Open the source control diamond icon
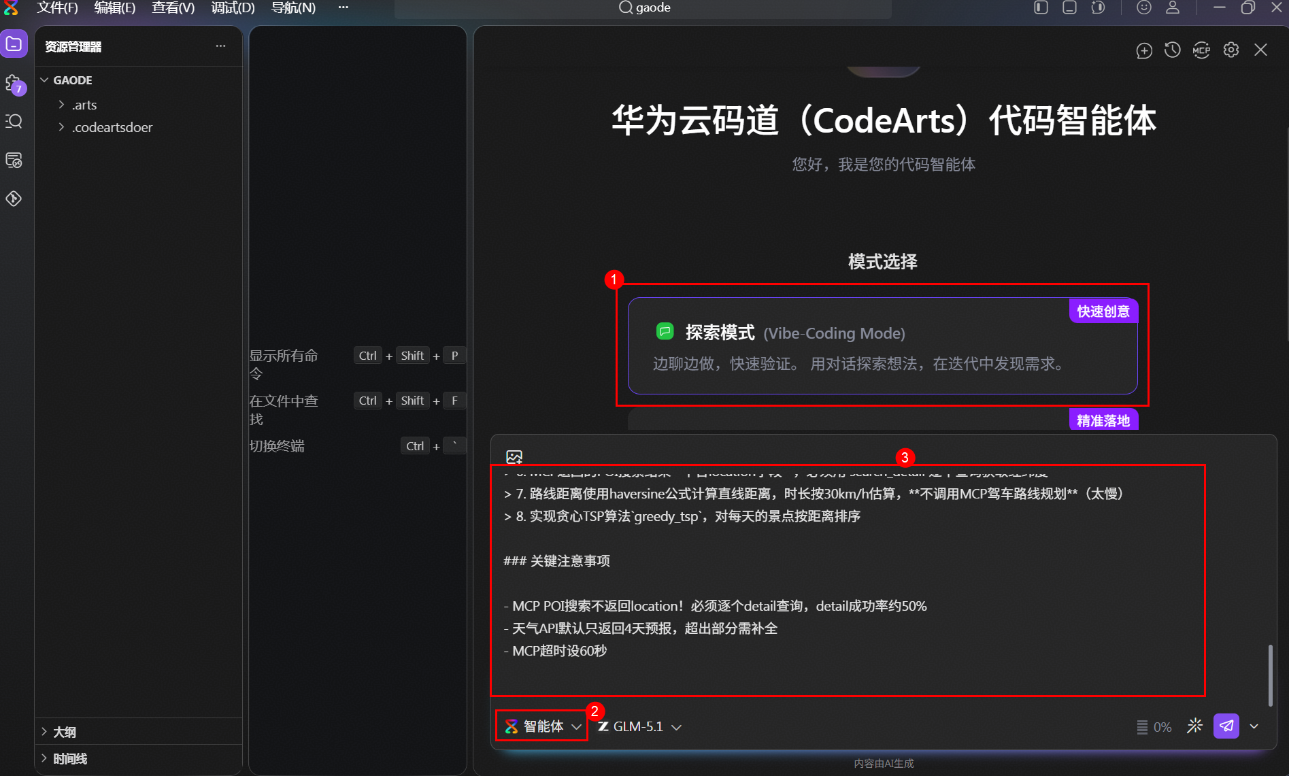 [14, 199]
